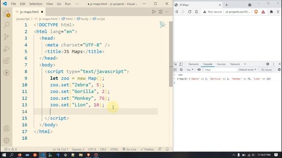Click the body breadcrumb in editor
This screenshot has height=158, width=282.
pos(83,19)
